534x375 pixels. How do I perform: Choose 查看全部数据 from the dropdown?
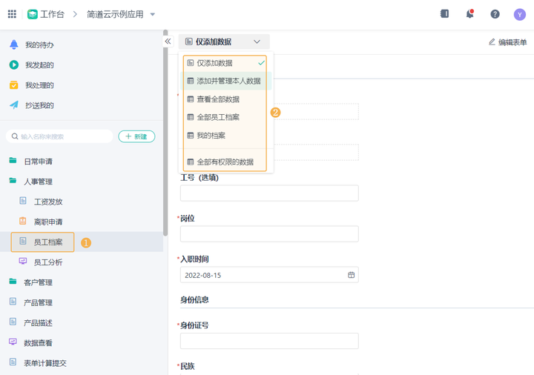[x=218, y=99]
